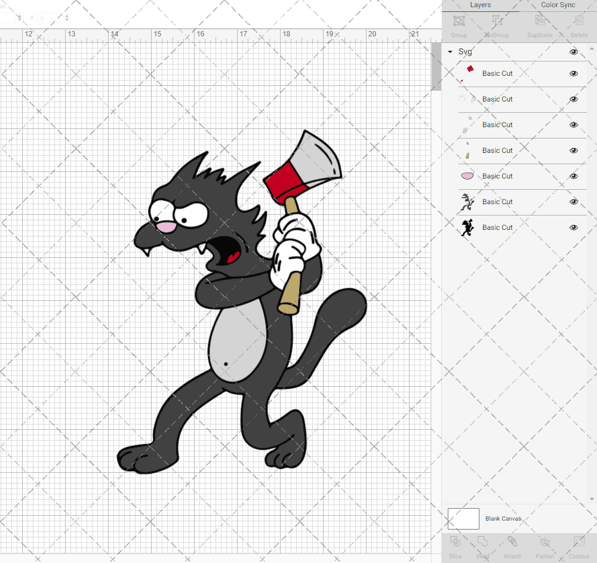597x563 pixels.
Task: Toggle visibility of the red axe-head layer
Action: (573, 73)
